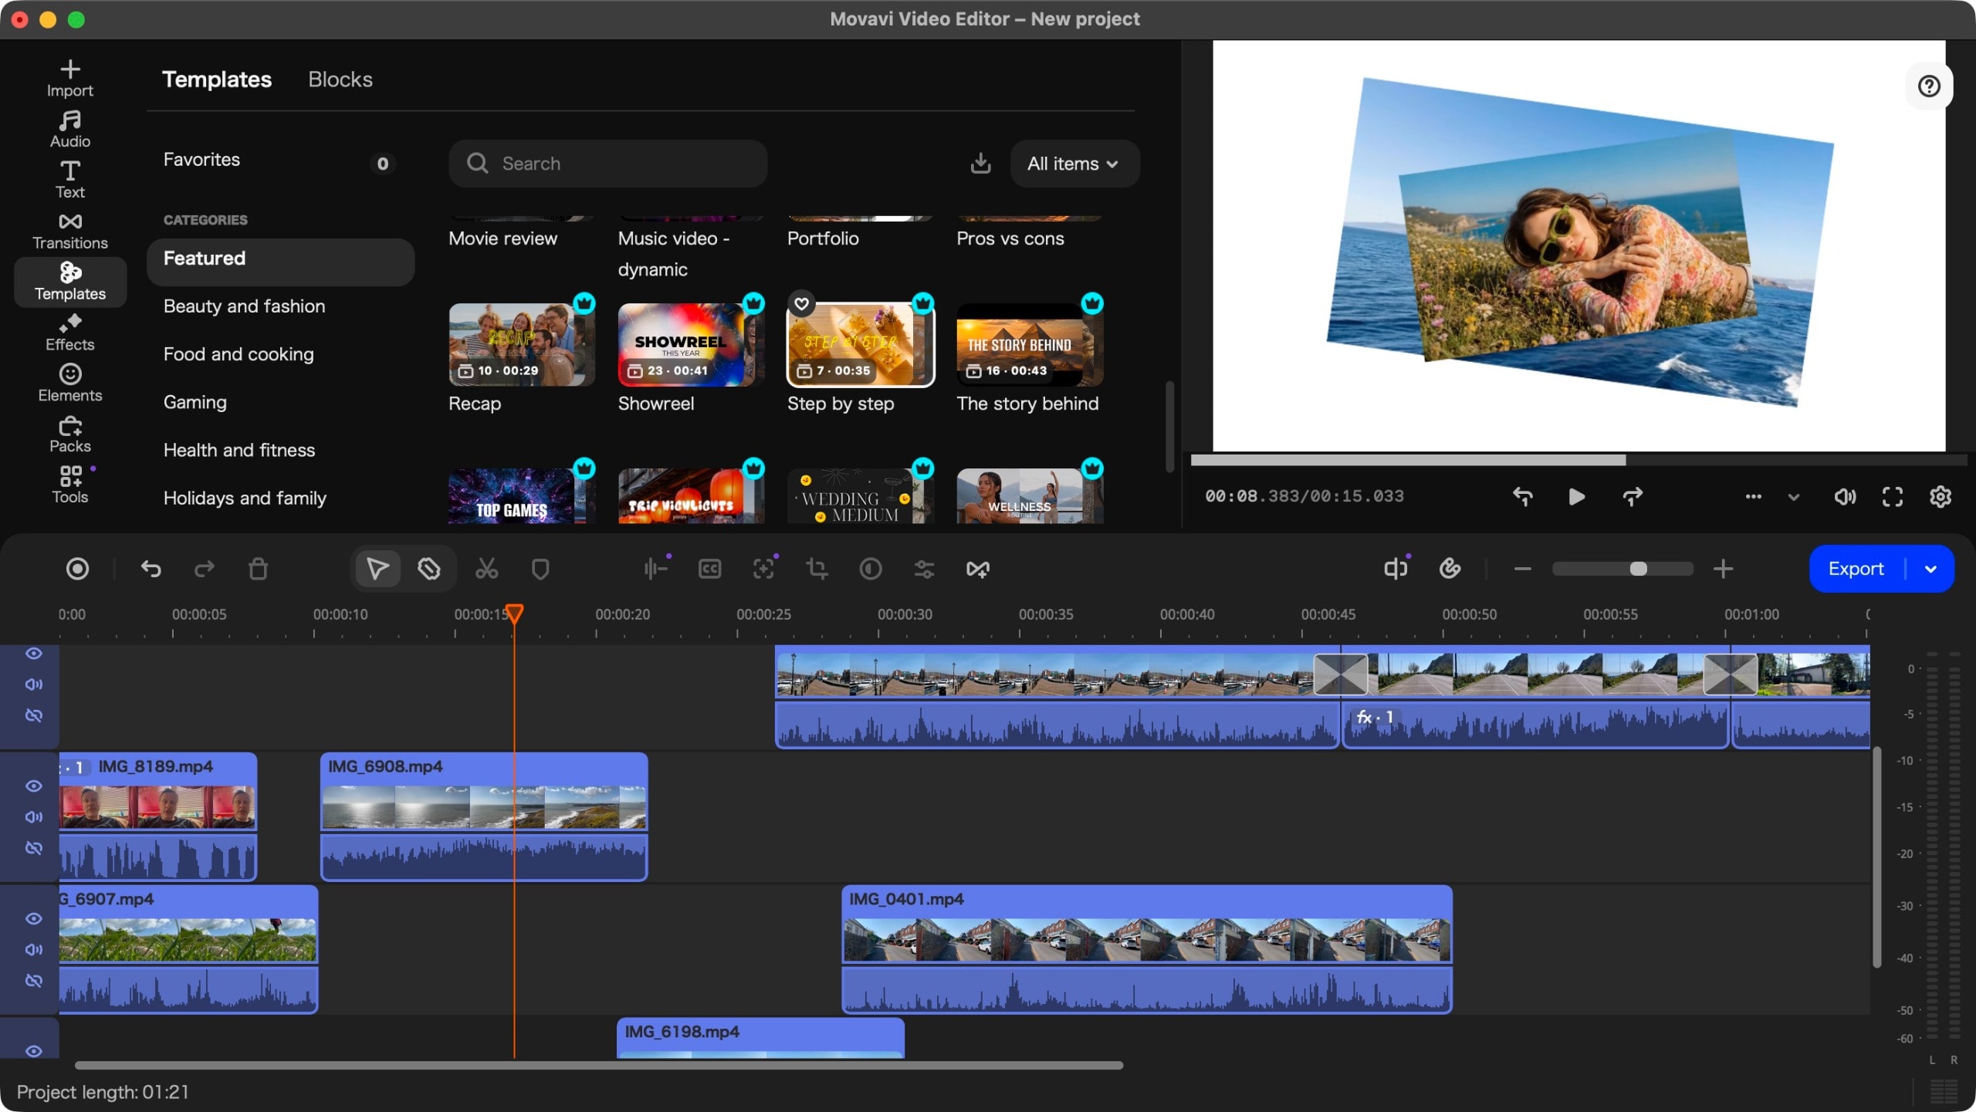Select the blade cut tool
The width and height of the screenshot is (1976, 1112).
tap(429, 570)
